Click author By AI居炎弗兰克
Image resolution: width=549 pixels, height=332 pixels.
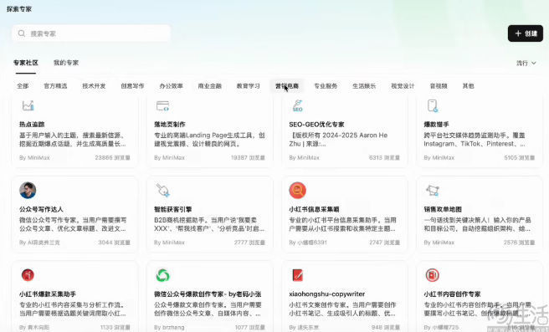[x=39, y=243]
